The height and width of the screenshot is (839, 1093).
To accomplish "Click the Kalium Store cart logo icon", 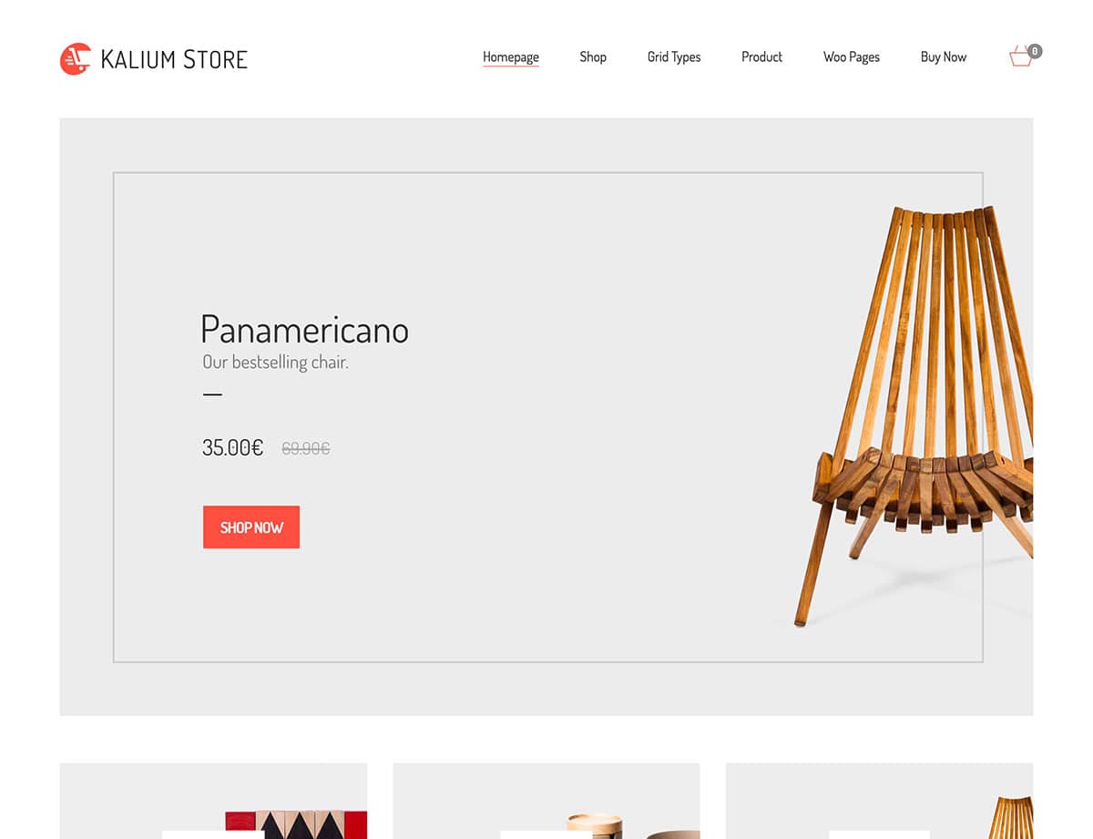I will (x=76, y=59).
